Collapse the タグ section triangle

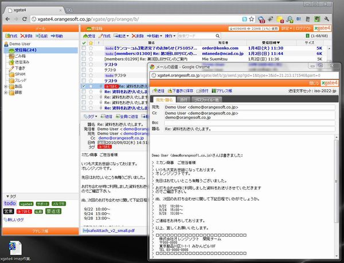(x=7, y=197)
